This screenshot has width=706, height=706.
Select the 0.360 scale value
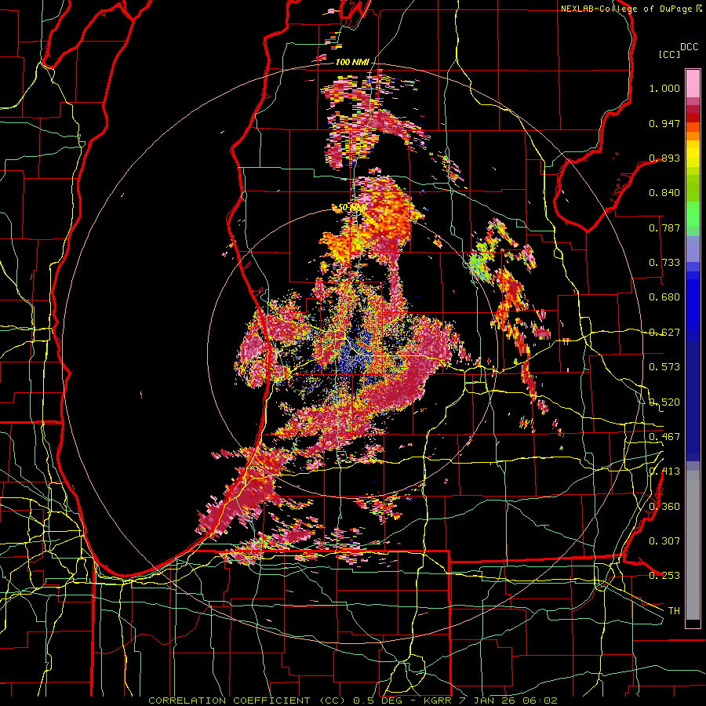664,506
